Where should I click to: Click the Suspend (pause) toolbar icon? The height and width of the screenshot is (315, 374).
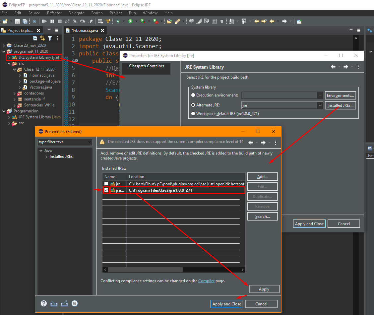click(x=52, y=21)
